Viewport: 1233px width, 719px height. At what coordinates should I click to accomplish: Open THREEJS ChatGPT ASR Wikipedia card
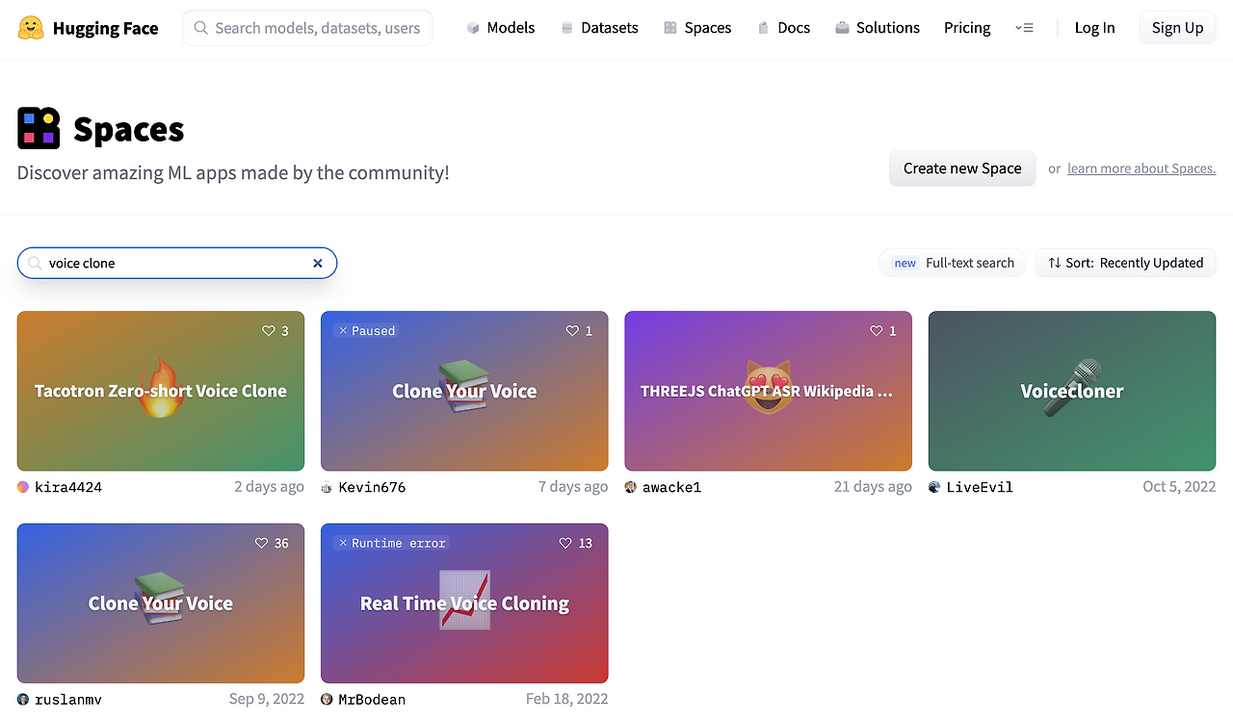click(x=768, y=391)
